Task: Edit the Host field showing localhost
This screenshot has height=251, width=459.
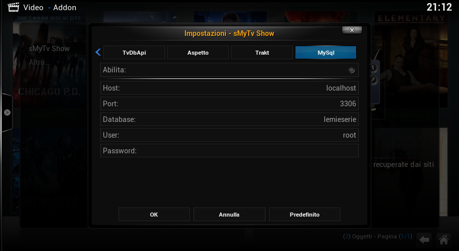Action: (x=229, y=88)
